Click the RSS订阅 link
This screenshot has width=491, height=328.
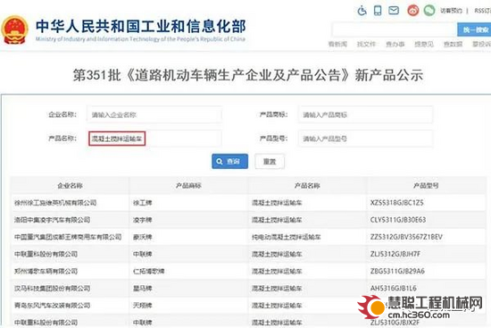pyautogui.click(x=482, y=11)
